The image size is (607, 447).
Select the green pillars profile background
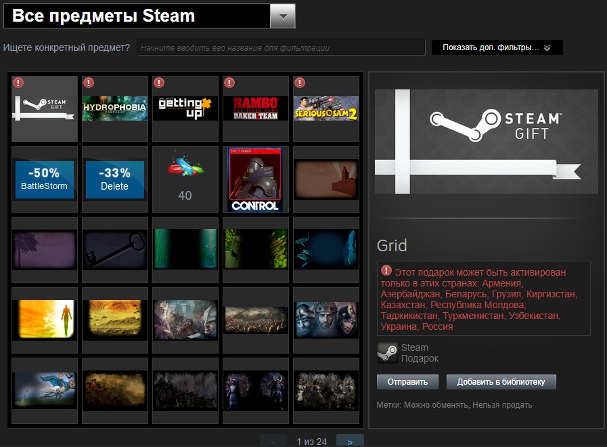click(x=185, y=250)
